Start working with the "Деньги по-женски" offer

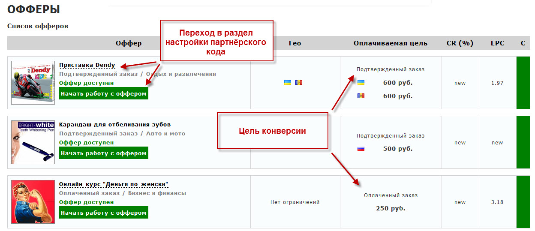coord(103,213)
